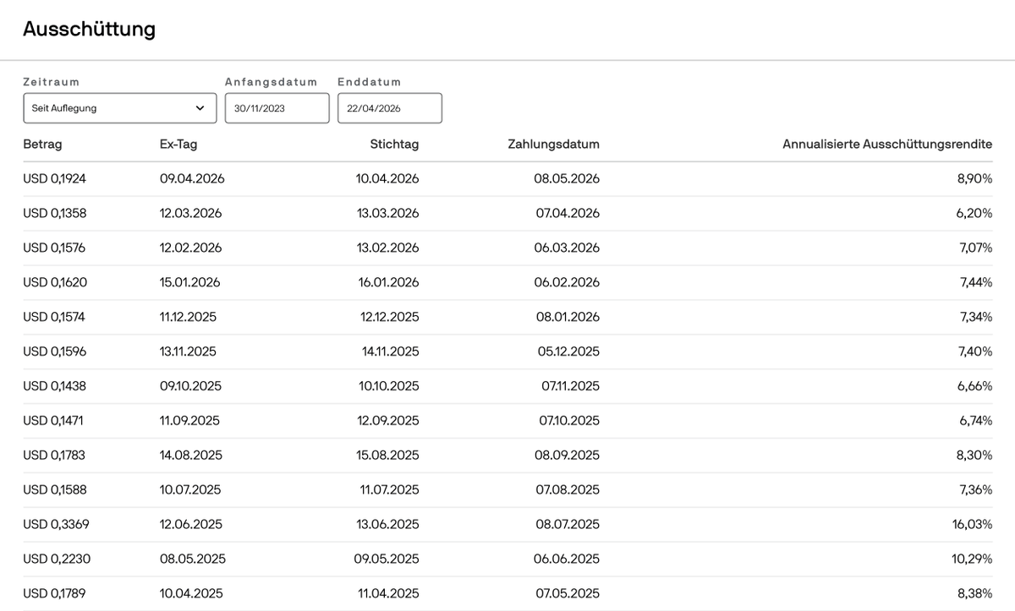1015x611 pixels.
Task: Click the Ex-Tag column header
Action: [178, 145]
